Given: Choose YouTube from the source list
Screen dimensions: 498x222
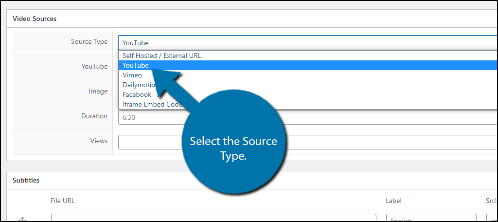Looking at the screenshot, I should click(307, 66).
